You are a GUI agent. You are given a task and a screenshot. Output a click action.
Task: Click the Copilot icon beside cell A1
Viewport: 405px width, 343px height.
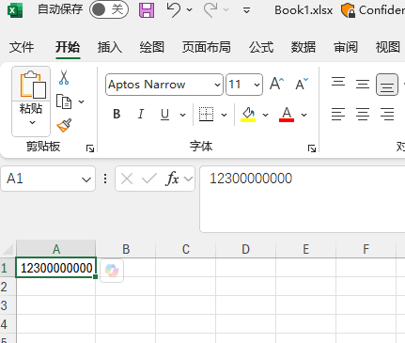coord(112,271)
